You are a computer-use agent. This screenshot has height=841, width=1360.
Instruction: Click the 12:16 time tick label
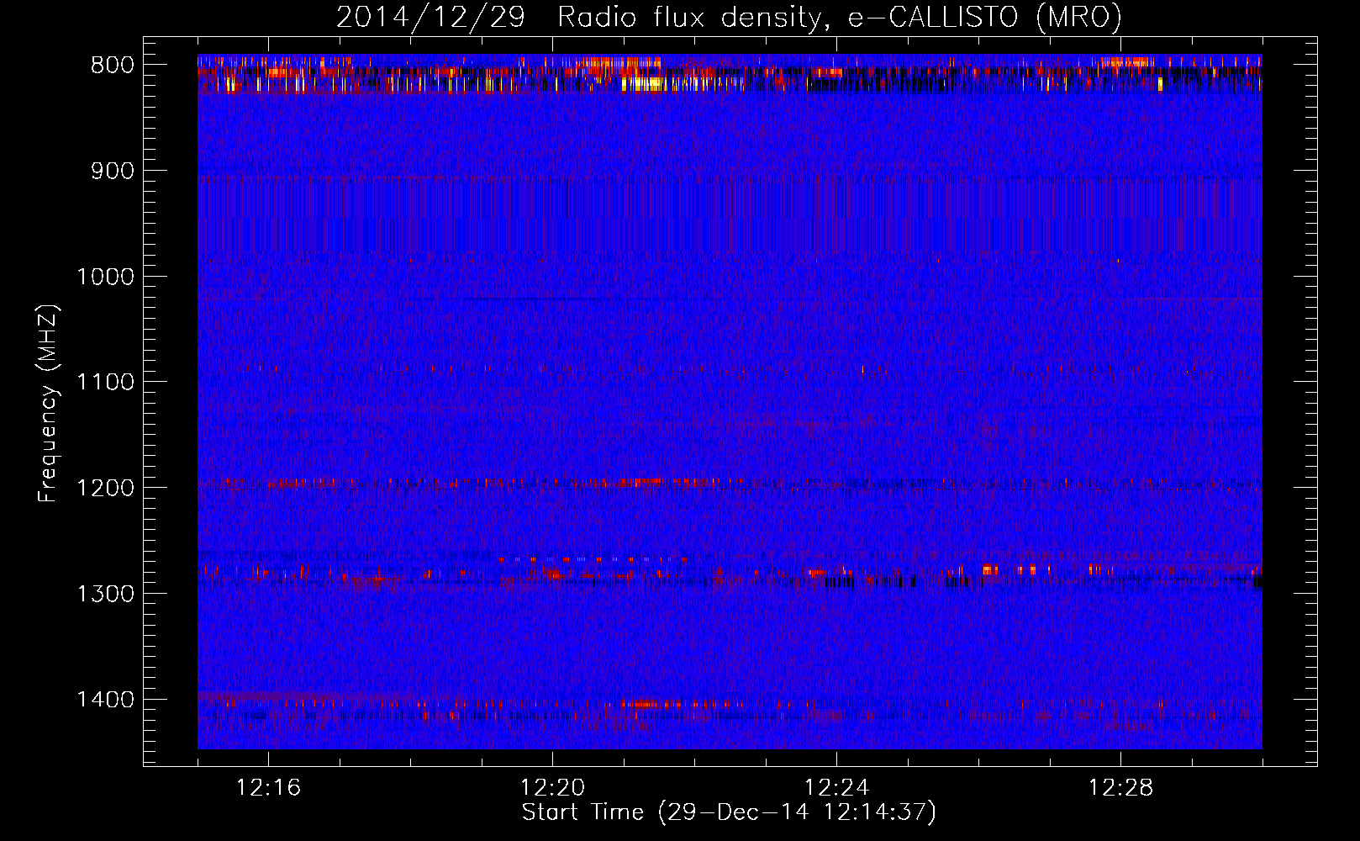pyautogui.click(x=268, y=788)
